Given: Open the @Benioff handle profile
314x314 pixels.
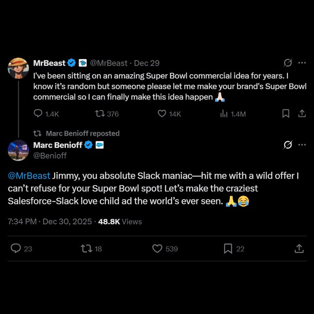Looking at the screenshot, I should 50,155.
